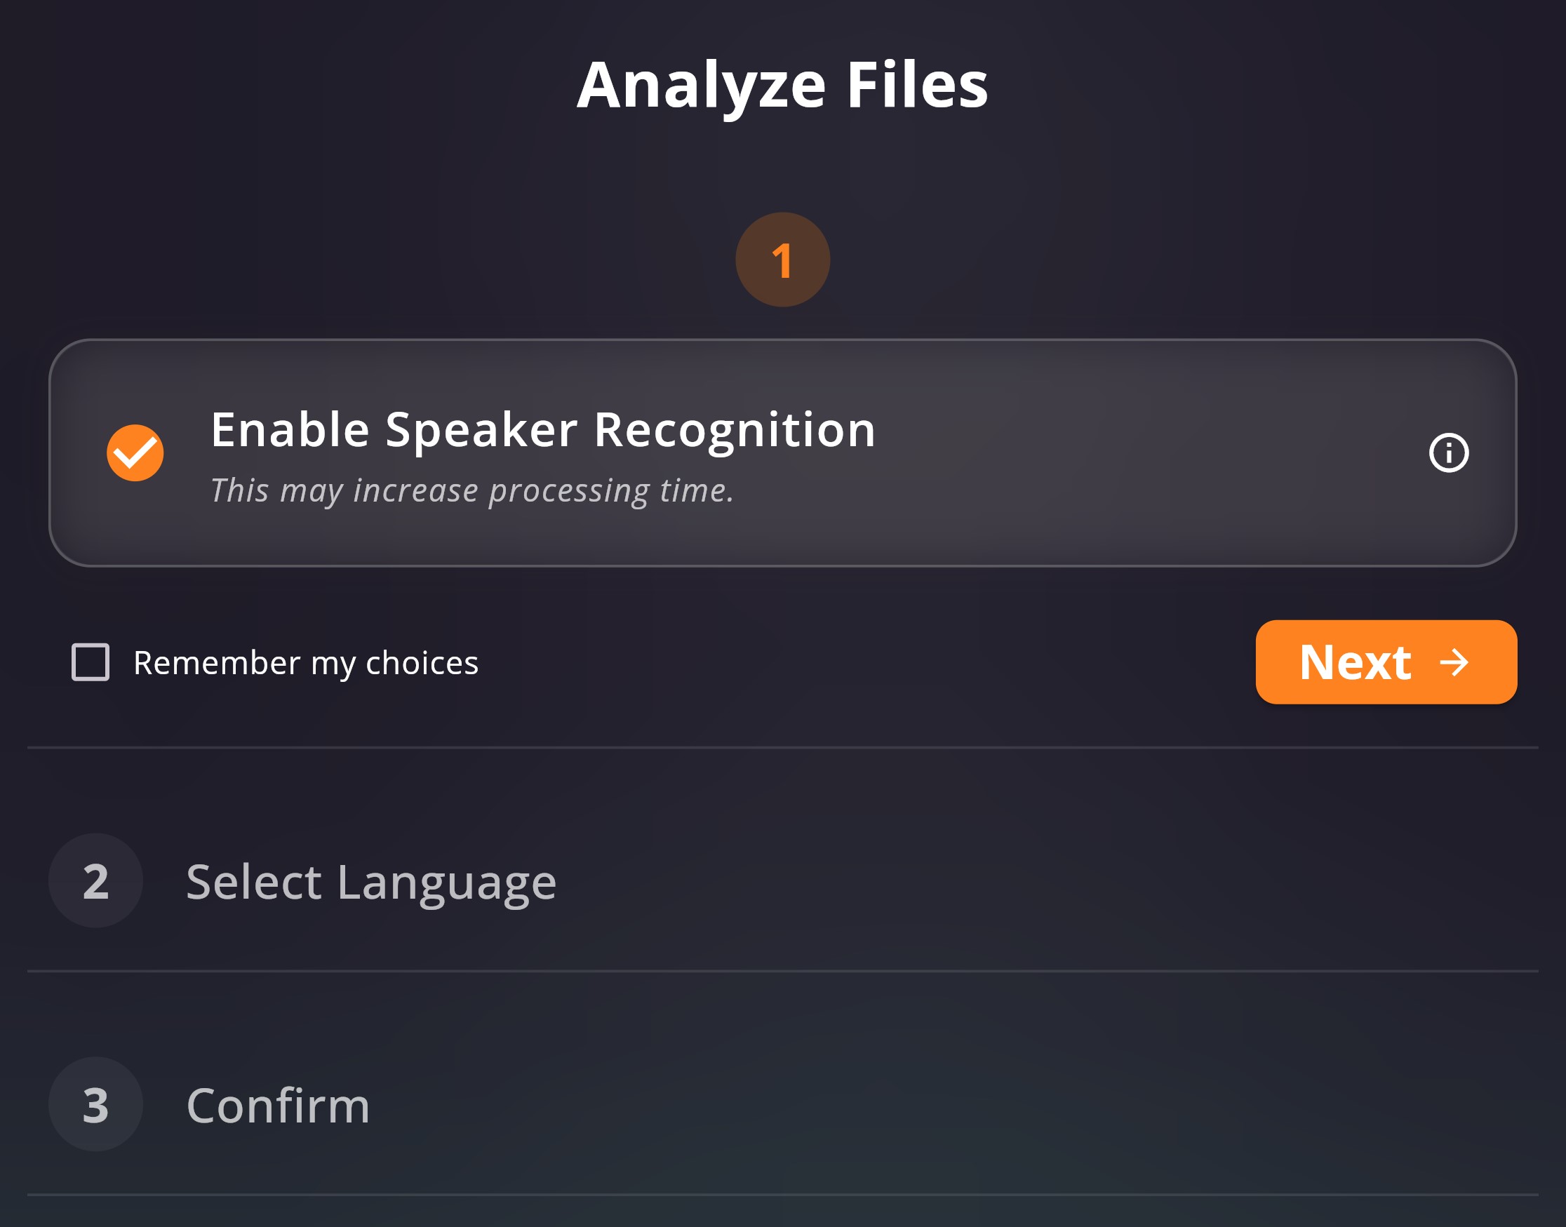Expand the Select Language section
Screen dimensions: 1566x1227
point(372,882)
